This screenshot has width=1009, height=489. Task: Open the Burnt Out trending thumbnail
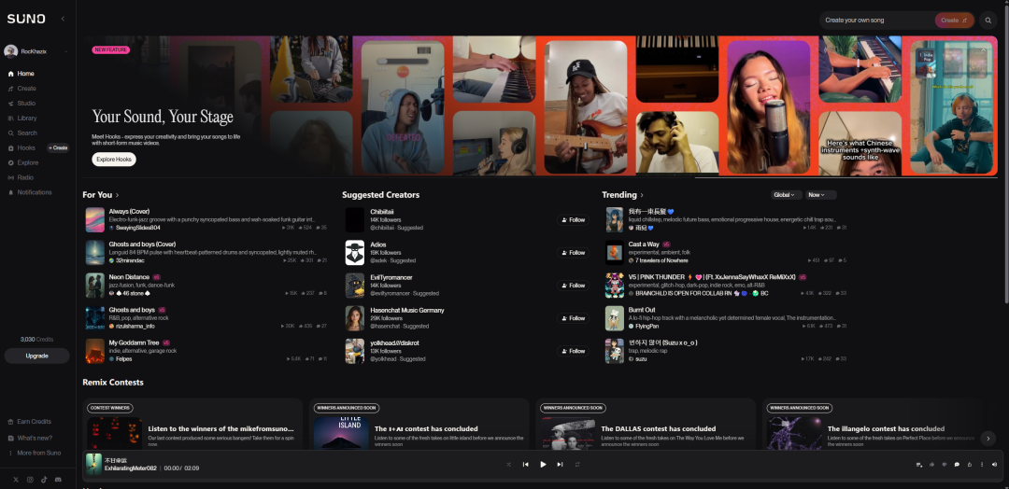pos(615,318)
